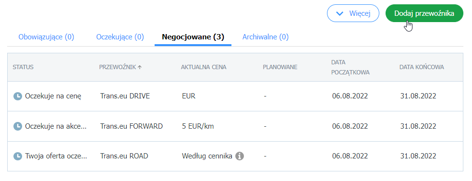
Task: Click the Data początkowa column header
Action: (x=351, y=67)
